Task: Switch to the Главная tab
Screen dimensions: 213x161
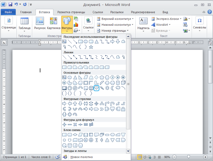Action: pyautogui.click(x=26, y=12)
